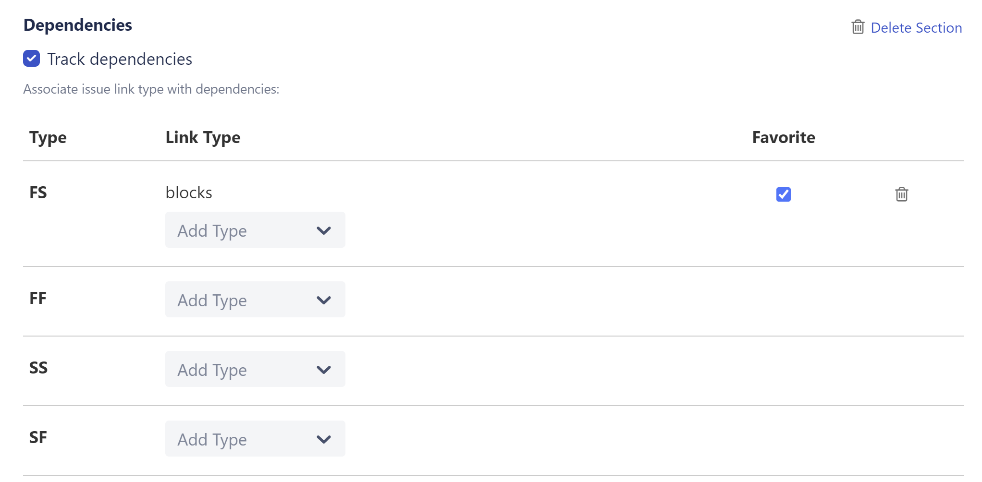Click the checkmark in the Favorite checkbox
982x482 pixels.
783,194
